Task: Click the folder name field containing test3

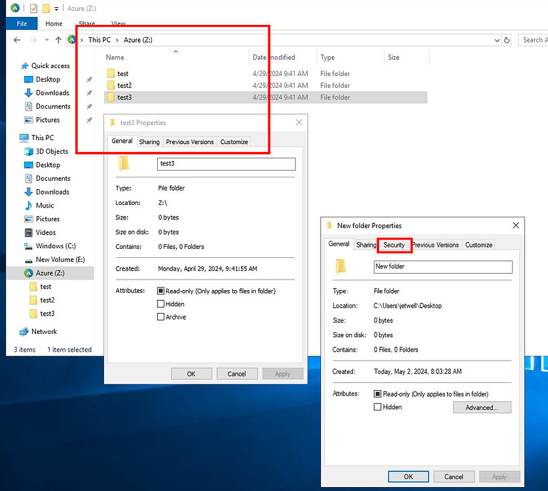Action: point(226,164)
